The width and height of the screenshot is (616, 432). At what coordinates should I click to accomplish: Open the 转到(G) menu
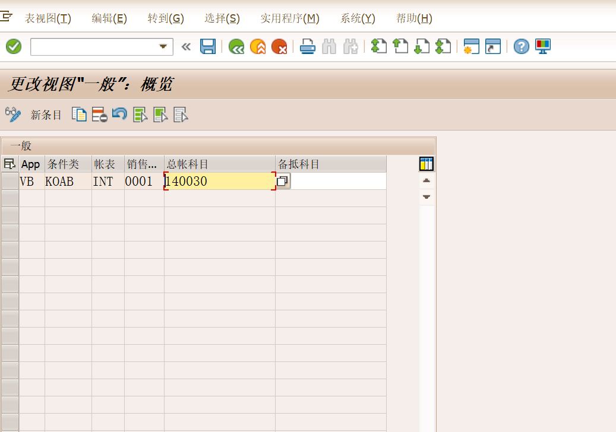166,18
